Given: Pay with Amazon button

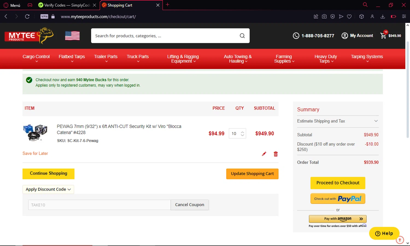Looking at the screenshot, I should coord(338,219).
